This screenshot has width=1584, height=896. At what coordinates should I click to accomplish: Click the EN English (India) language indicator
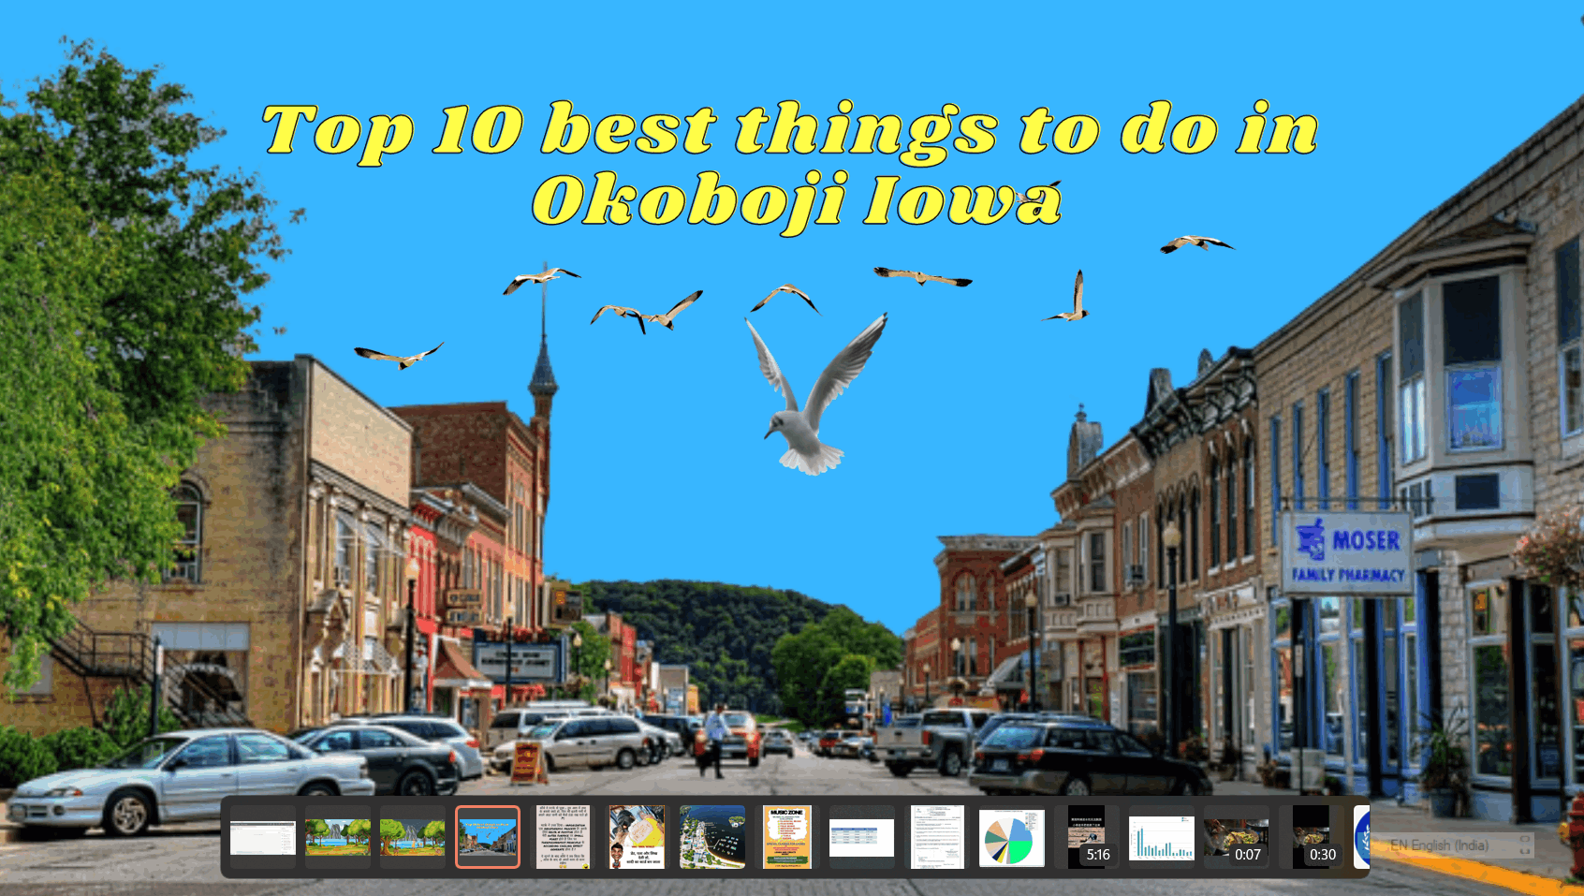tap(1440, 845)
